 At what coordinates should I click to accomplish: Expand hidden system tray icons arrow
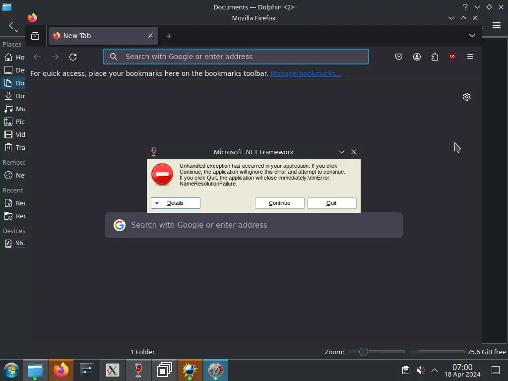point(435,370)
